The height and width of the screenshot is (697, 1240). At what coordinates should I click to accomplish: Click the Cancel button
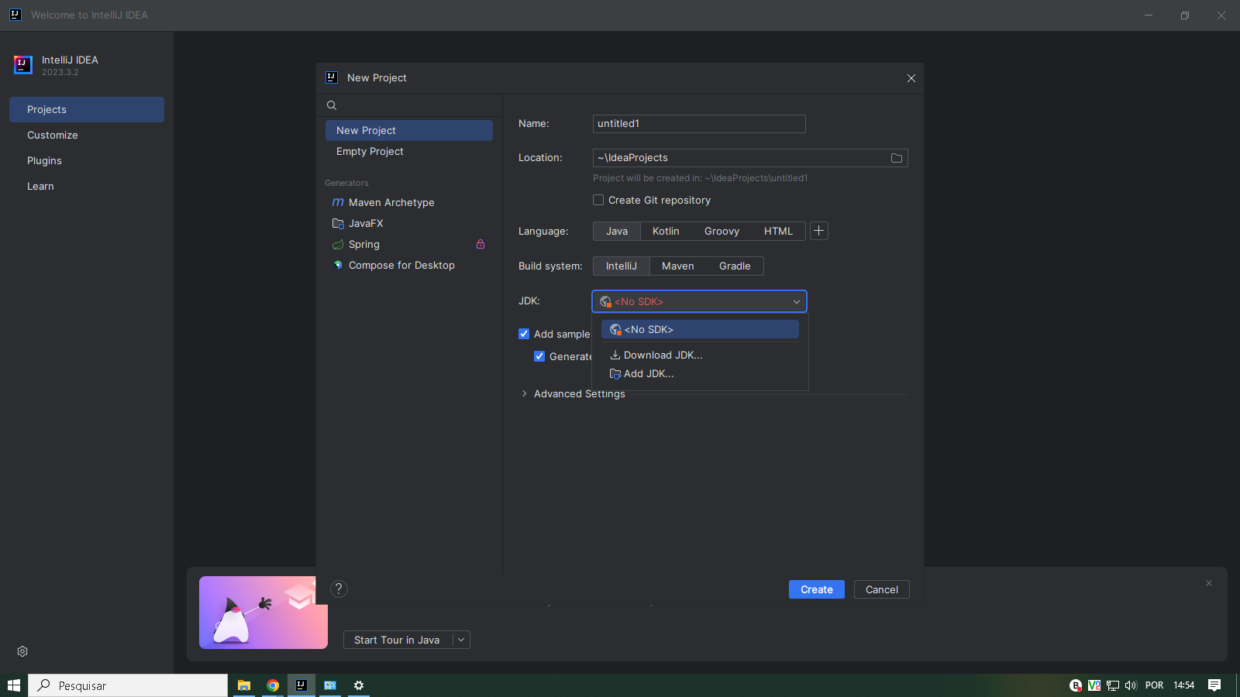tap(882, 589)
